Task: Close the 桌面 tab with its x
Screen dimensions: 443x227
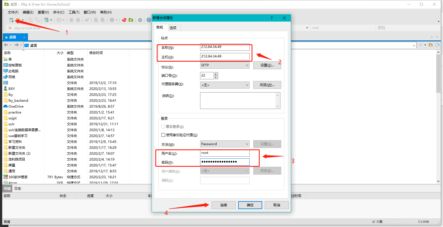Action: [24, 37]
